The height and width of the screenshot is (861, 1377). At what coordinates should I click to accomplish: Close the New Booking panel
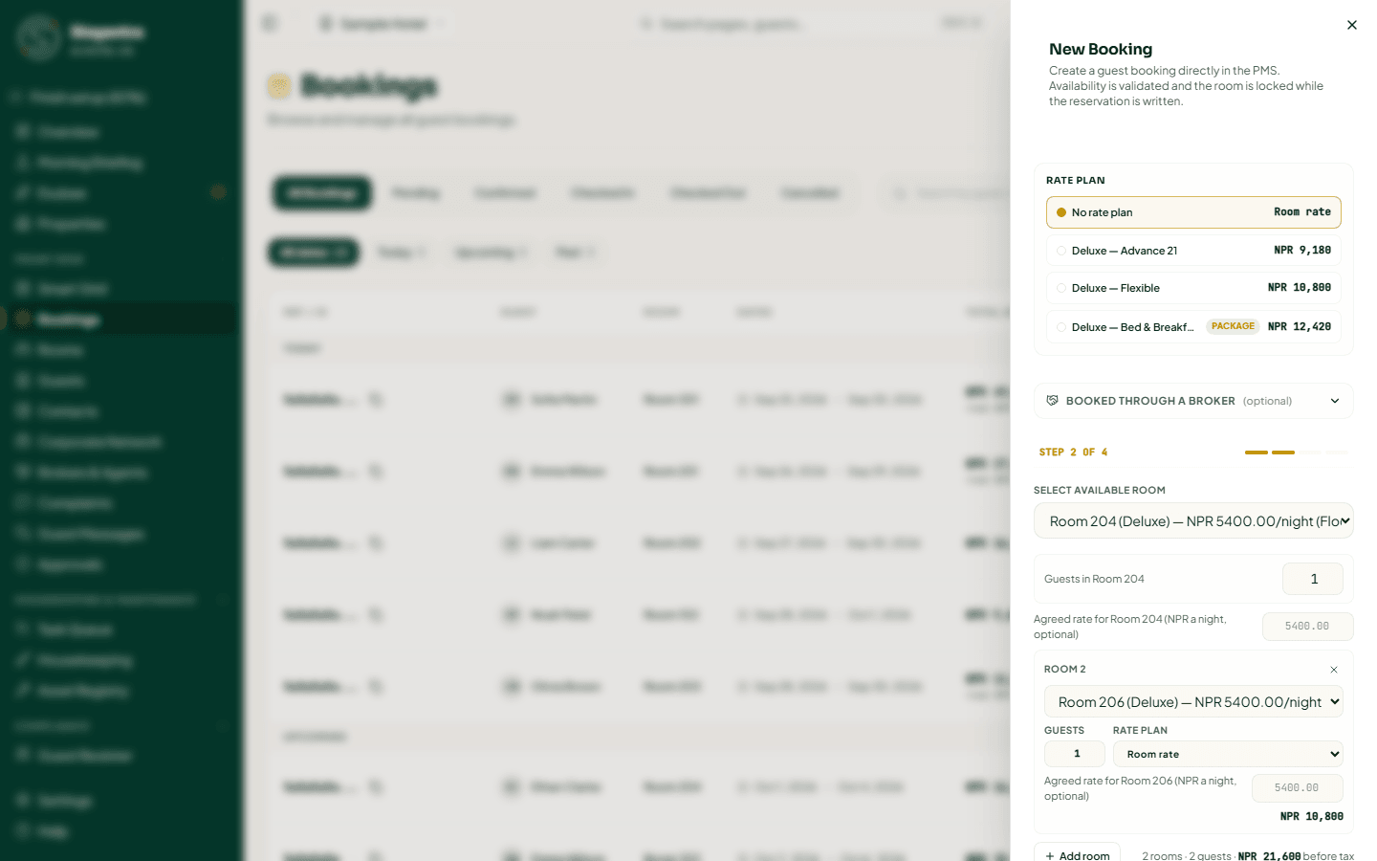[x=1351, y=25]
